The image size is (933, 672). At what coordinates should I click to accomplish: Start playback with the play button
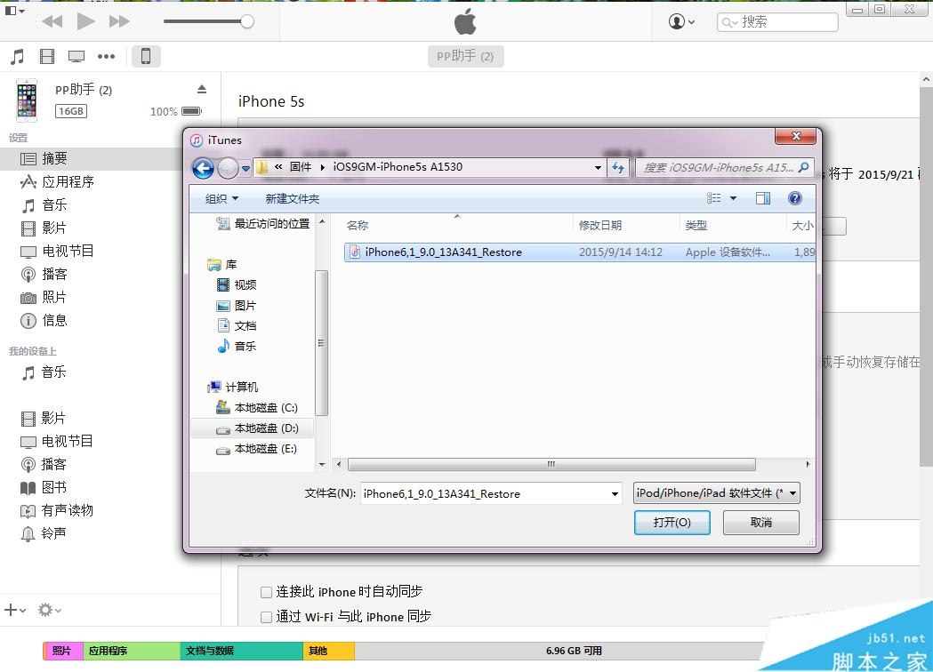click(x=85, y=21)
